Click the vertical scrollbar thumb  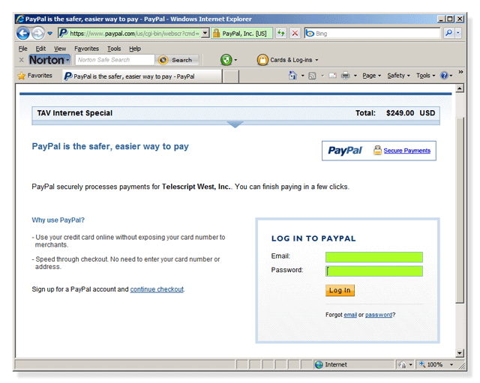(x=460, y=210)
